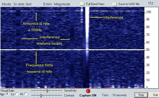Click the Sensitivity slider thumb

click(x=47, y=91)
